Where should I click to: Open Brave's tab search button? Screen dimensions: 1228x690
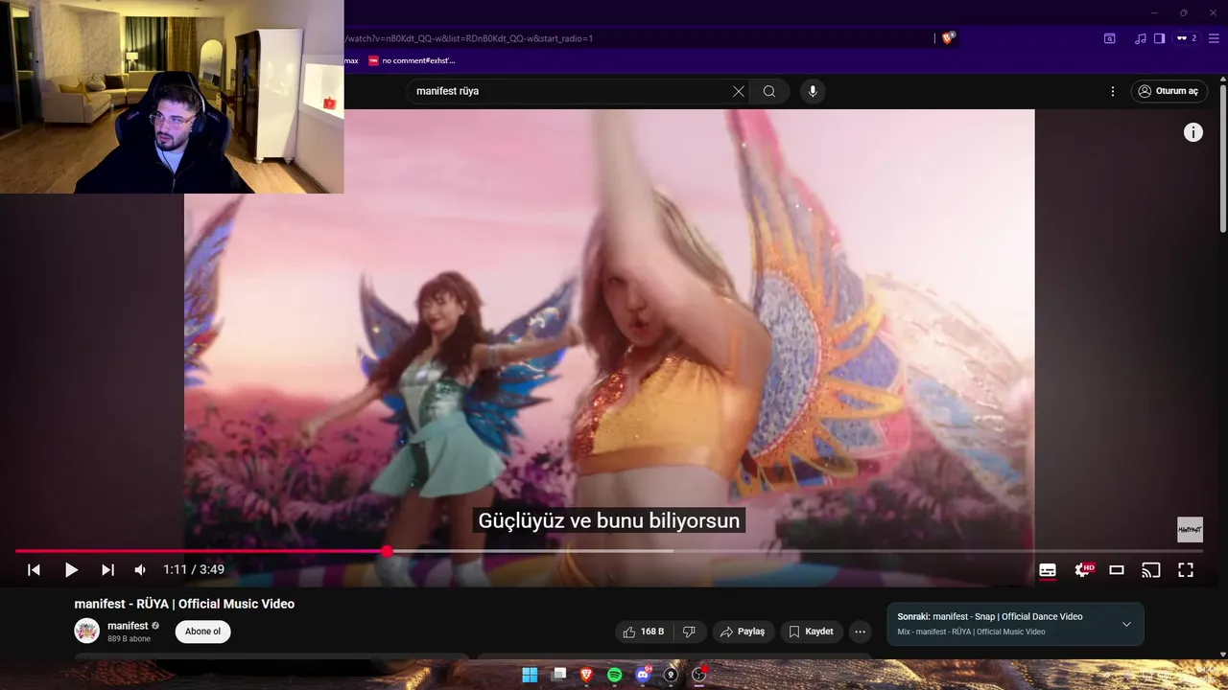pyautogui.click(x=1109, y=38)
